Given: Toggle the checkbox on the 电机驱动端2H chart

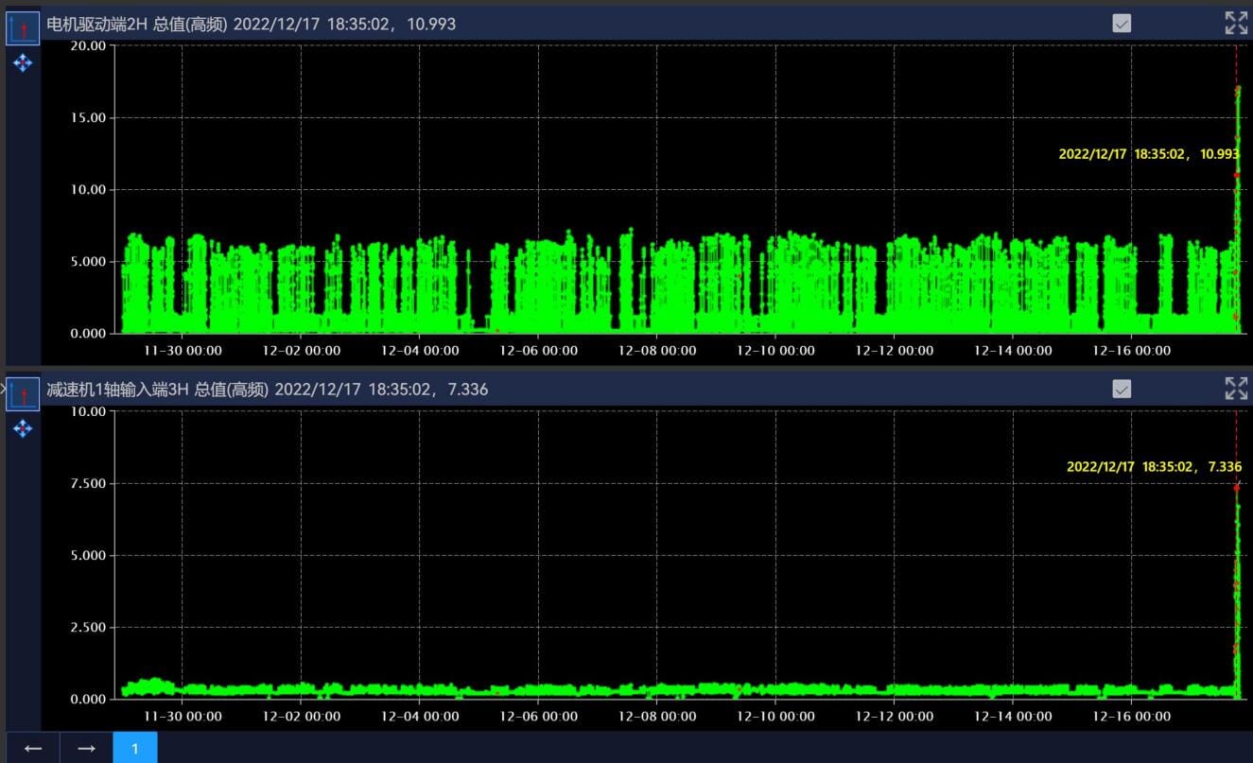Looking at the screenshot, I should tap(1122, 24).
